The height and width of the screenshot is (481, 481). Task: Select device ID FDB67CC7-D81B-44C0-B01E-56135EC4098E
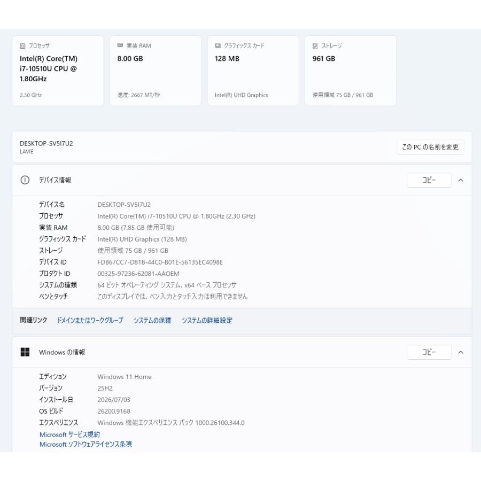pyautogui.click(x=160, y=262)
